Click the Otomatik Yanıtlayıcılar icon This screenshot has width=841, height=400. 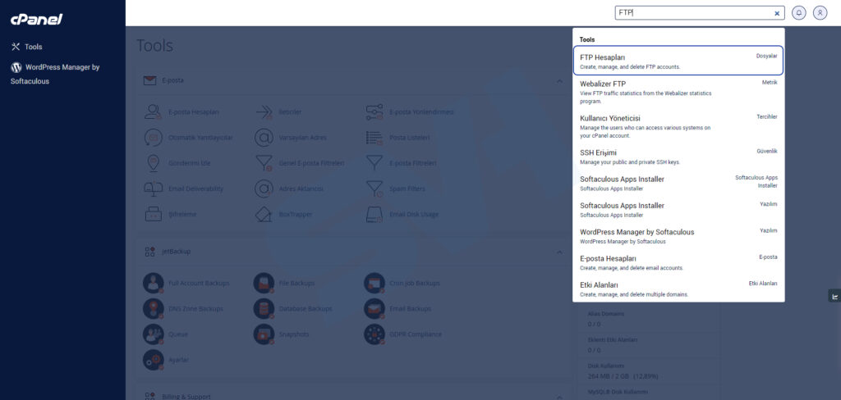[x=153, y=138]
